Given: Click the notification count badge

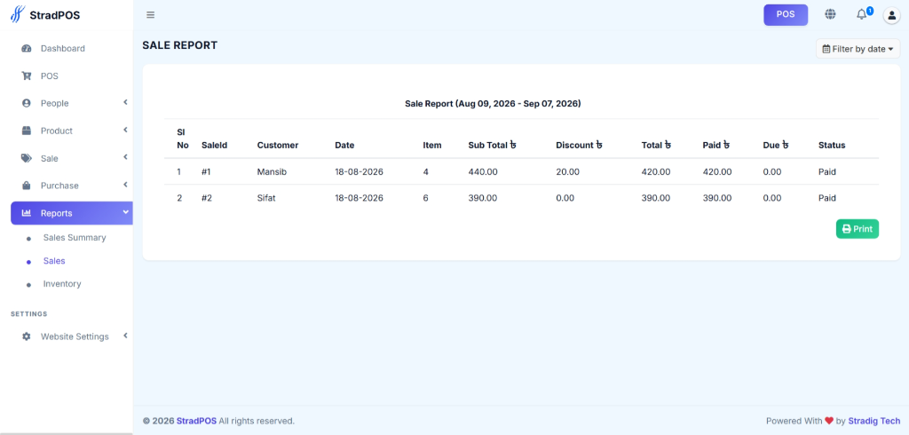Looking at the screenshot, I should tap(870, 11).
